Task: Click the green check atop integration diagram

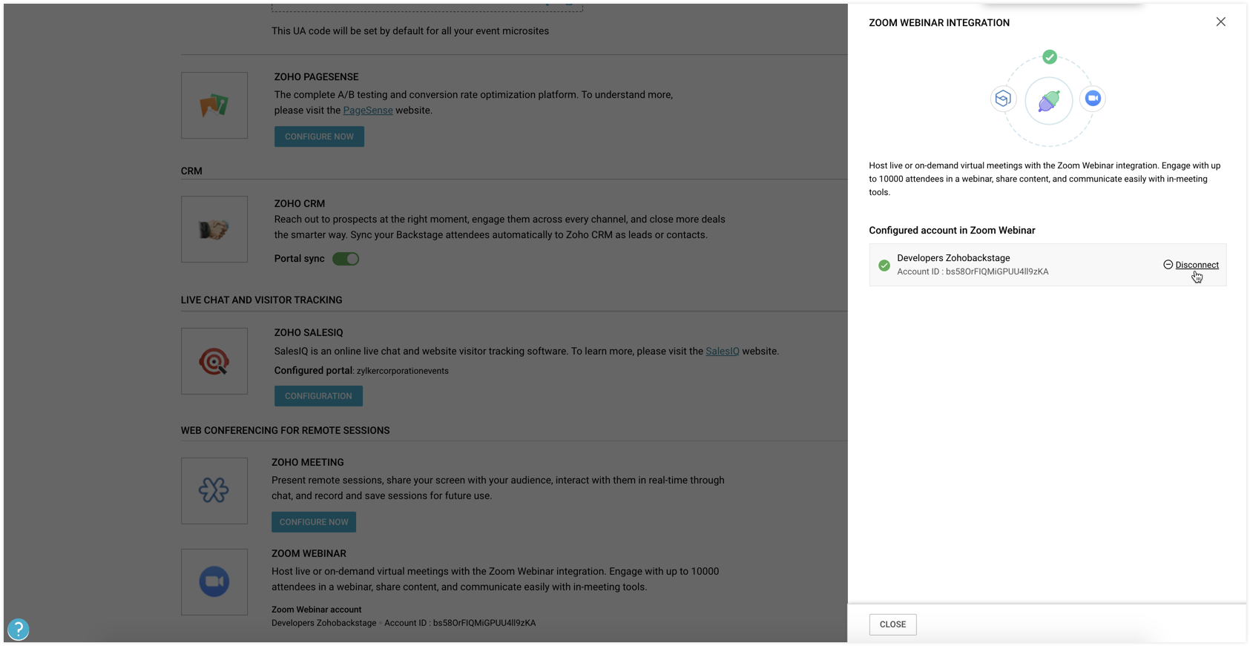Action: 1049,57
